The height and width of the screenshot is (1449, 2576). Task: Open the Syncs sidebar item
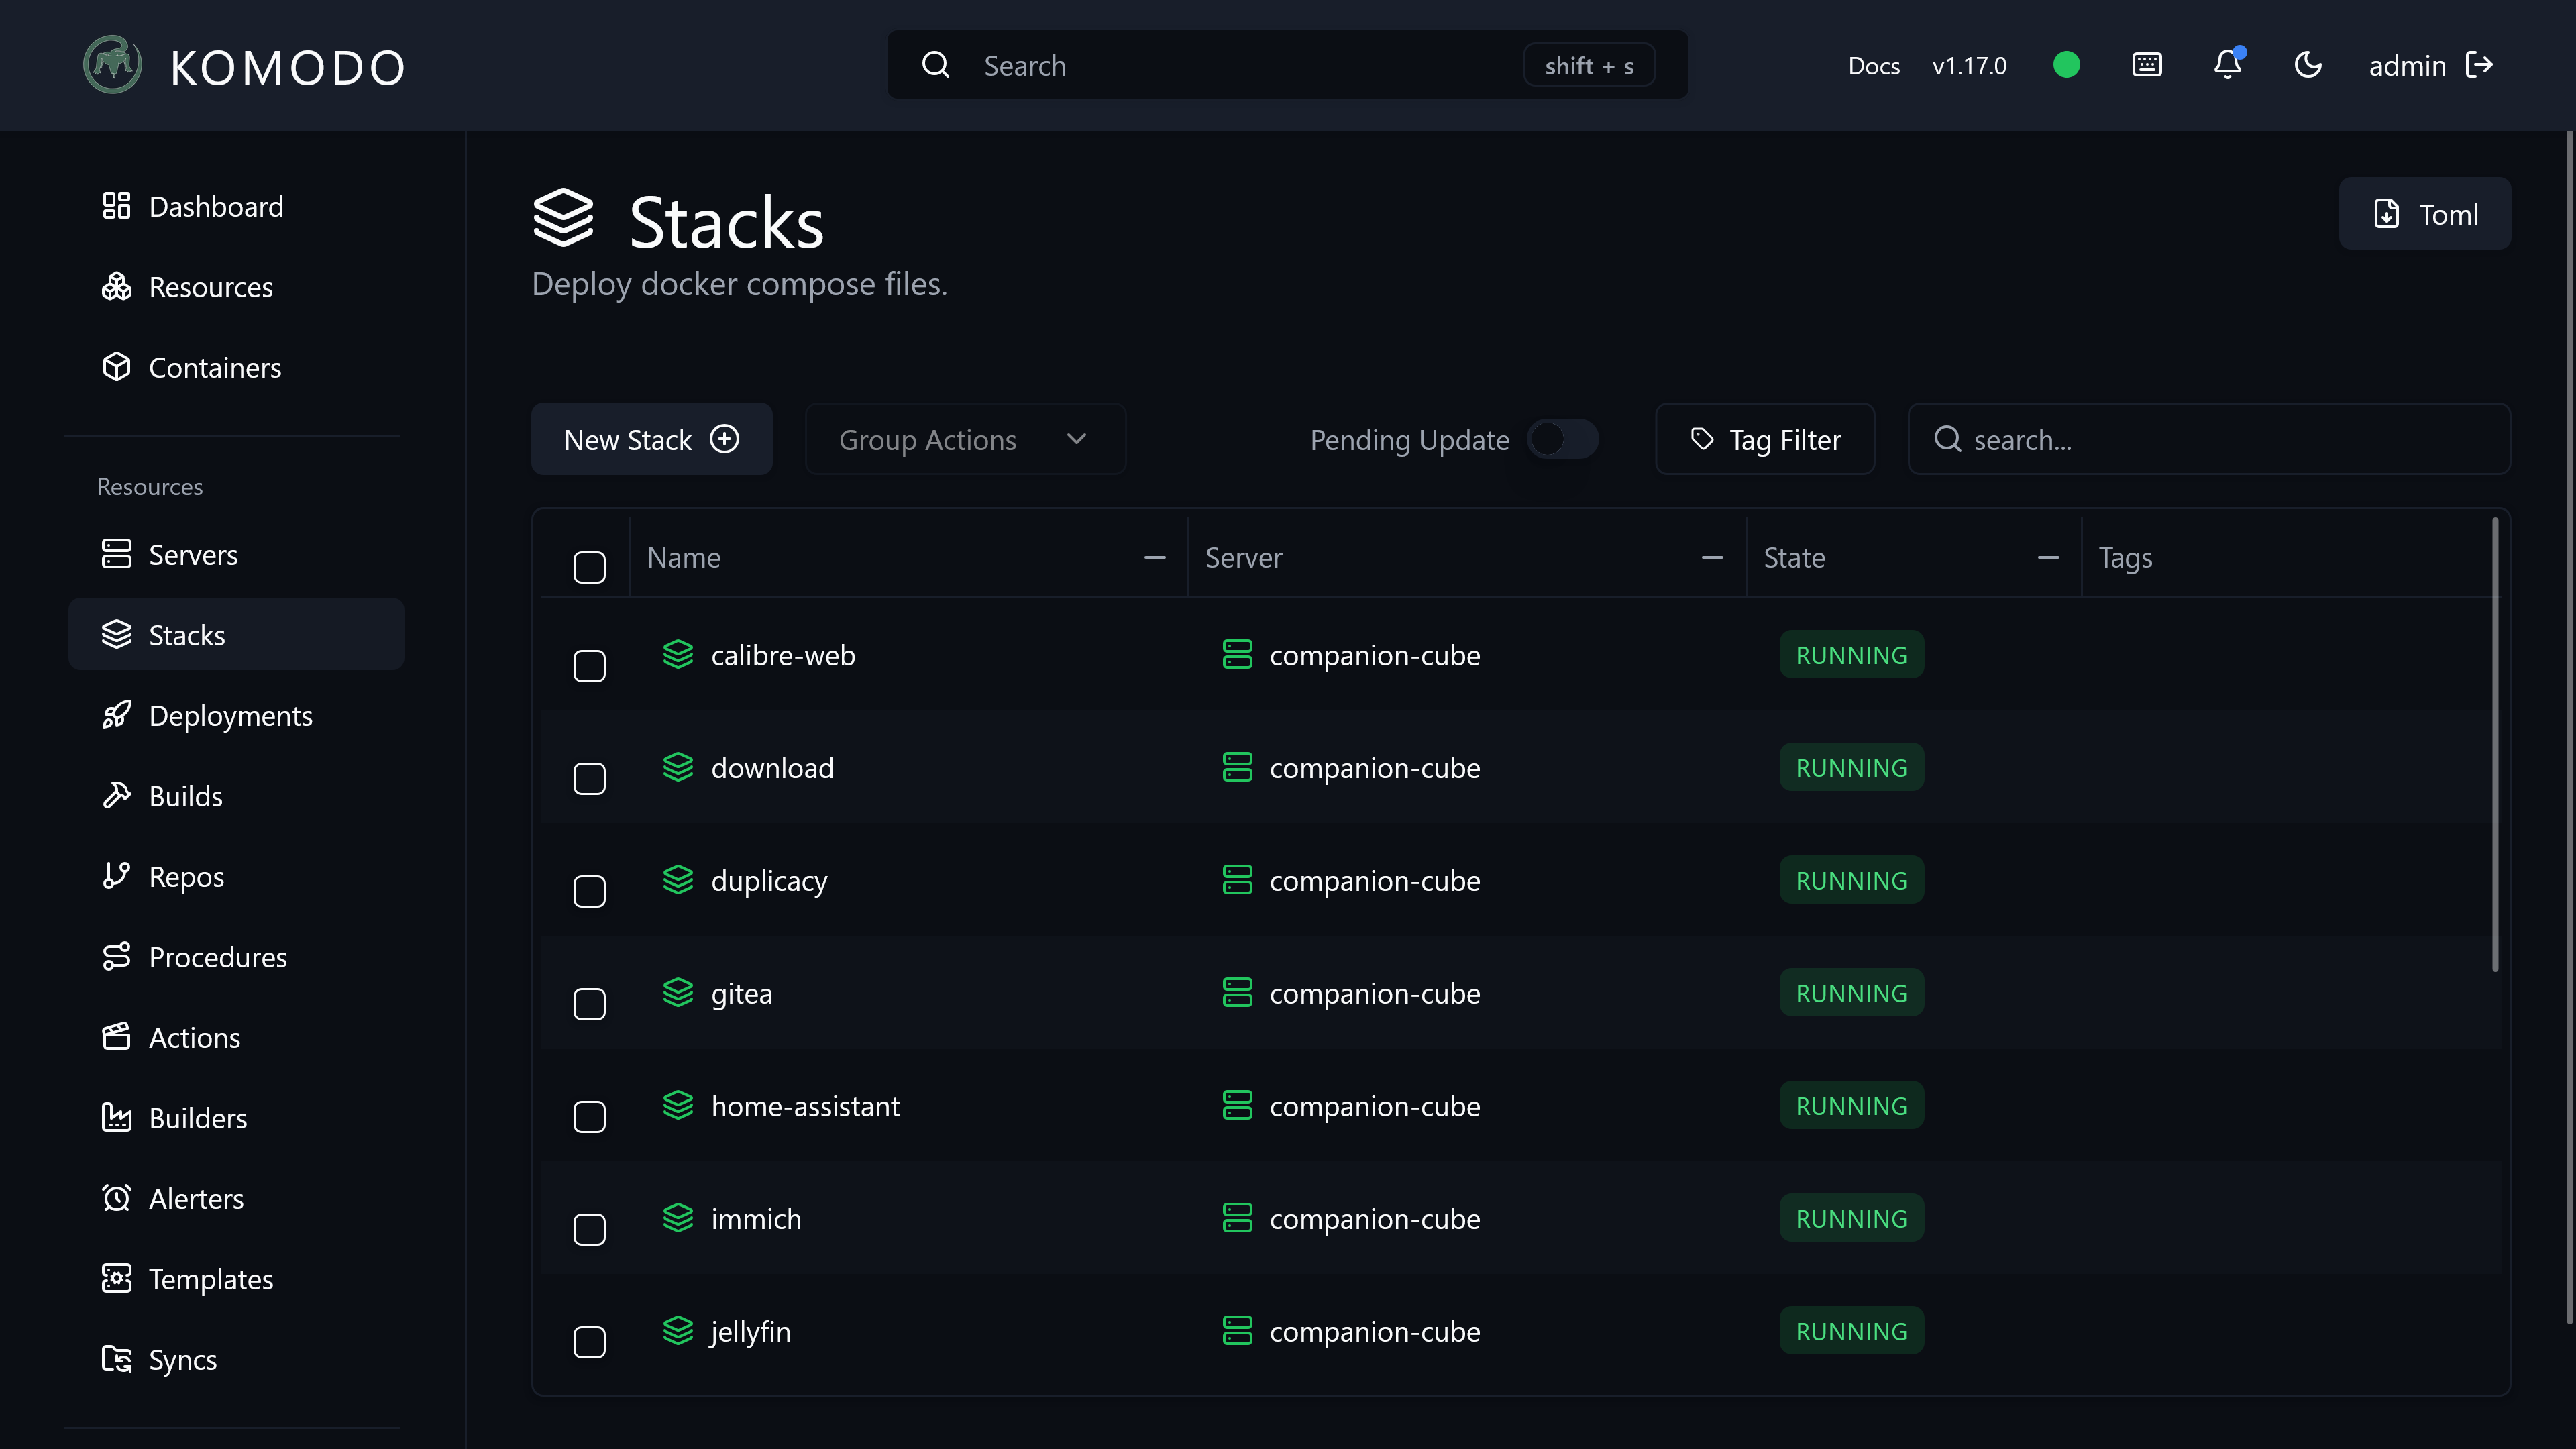236,1359
